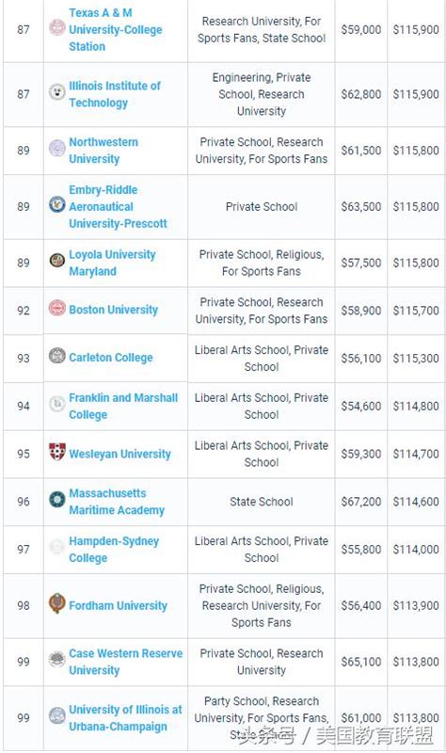Open the Illinois Institute of Technology link
Screen dimensions: 446x753
(x=114, y=94)
